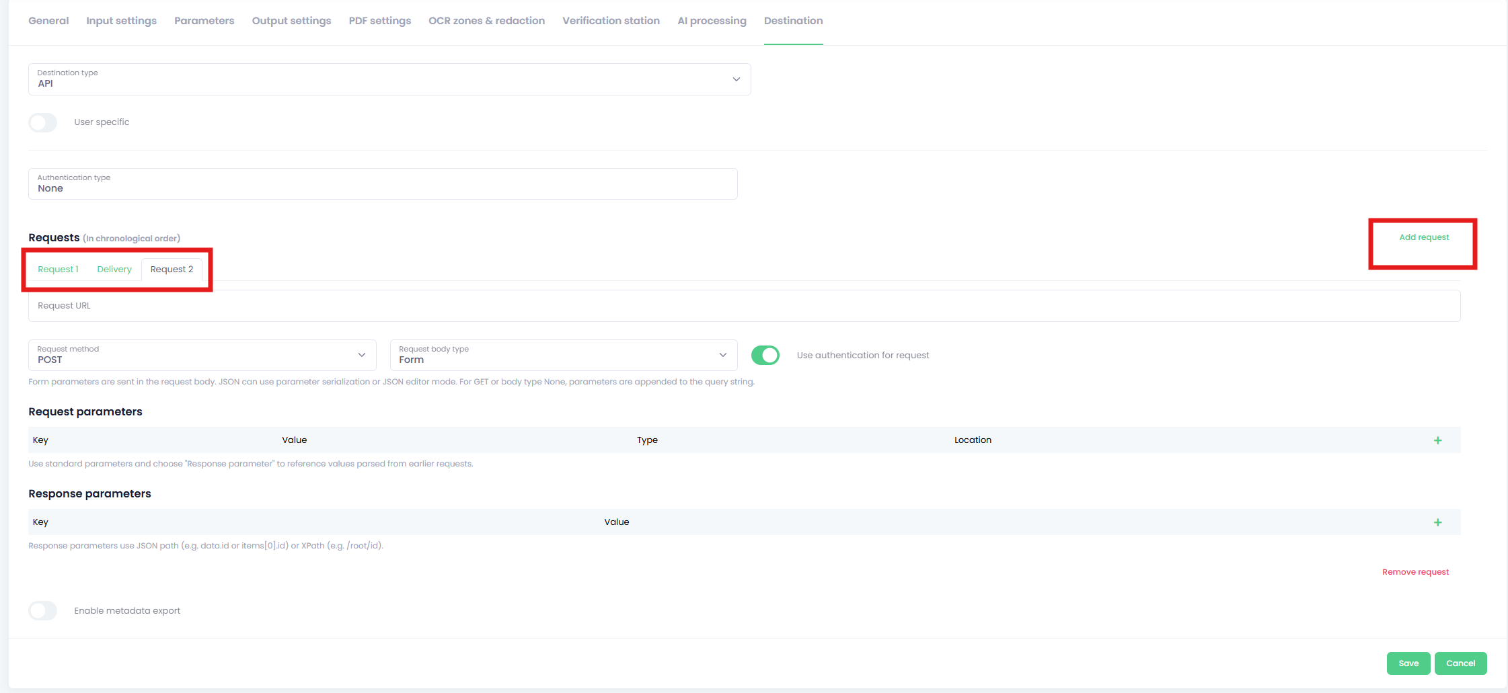1508x693 pixels.
Task: Open the Destination type dropdown
Action: point(389,79)
